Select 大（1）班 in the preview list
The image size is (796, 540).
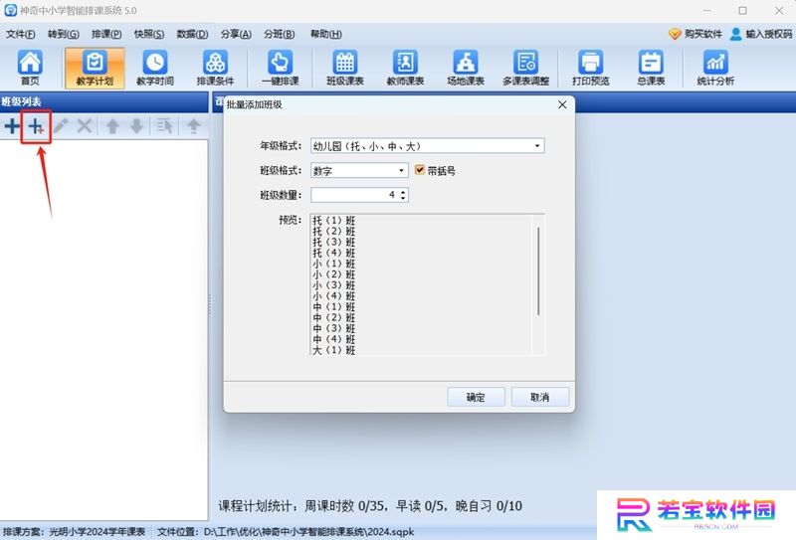coord(334,350)
